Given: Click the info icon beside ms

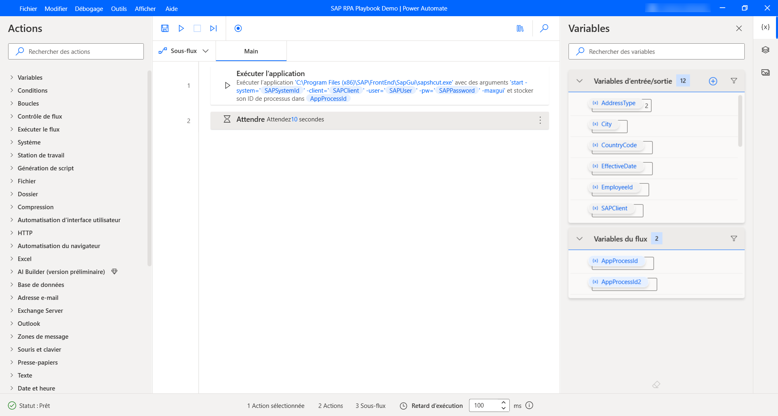Looking at the screenshot, I should [x=529, y=405].
